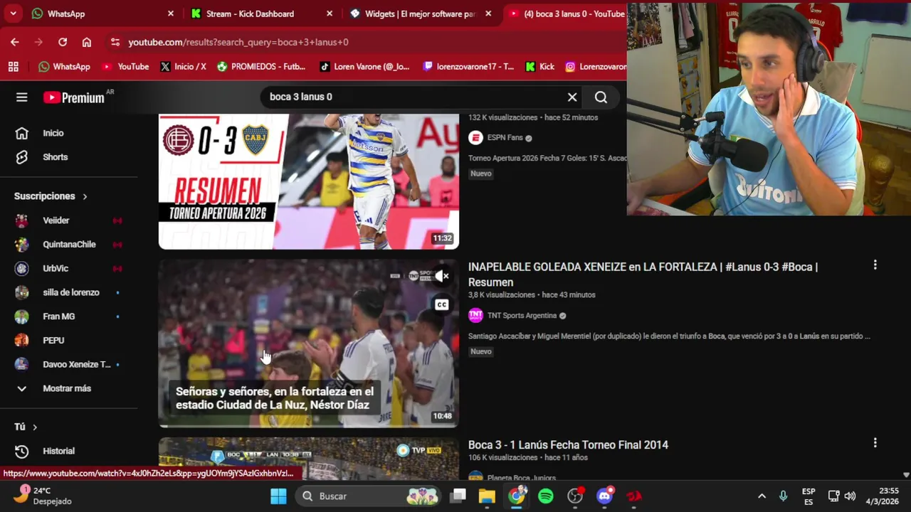Open the Boca 0-3 Resumen video thumbnail

tap(309, 182)
